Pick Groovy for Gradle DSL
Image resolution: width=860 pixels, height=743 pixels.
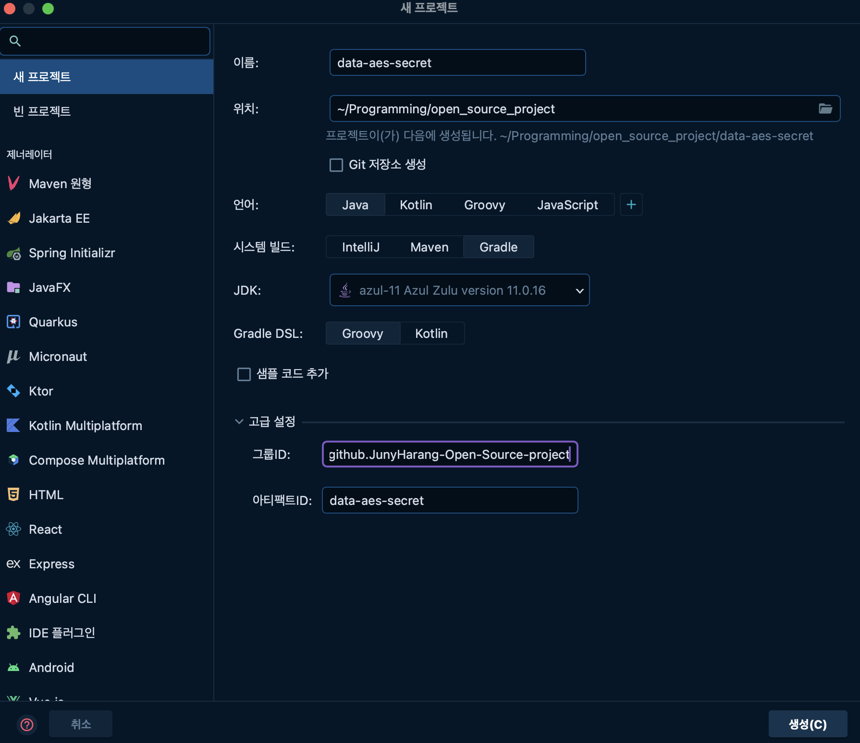[363, 334]
